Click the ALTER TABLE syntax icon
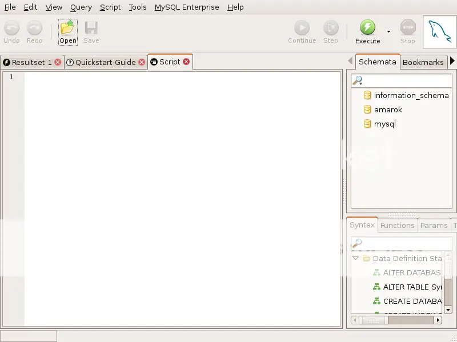The width and height of the screenshot is (457, 342). tap(376, 287)
